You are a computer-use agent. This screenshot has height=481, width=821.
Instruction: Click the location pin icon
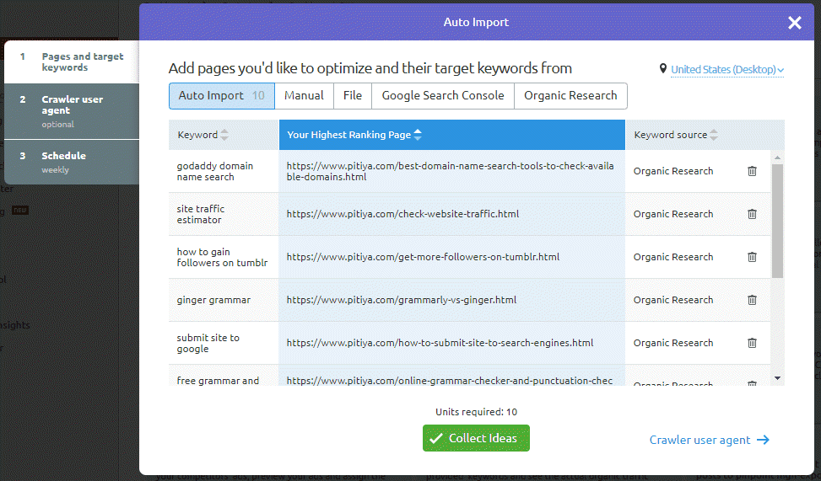pos(663,68)
